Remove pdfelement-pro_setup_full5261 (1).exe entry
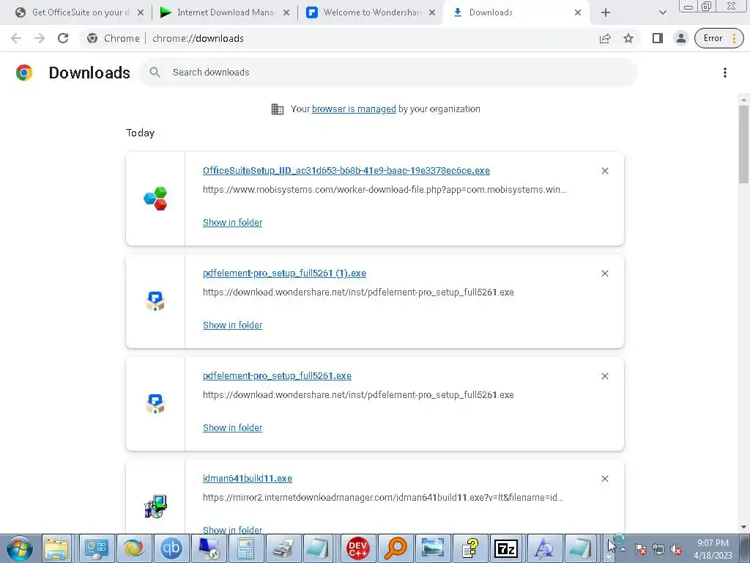Image resolution: width=750 pixels, height=563 pixels. [605, 273]
